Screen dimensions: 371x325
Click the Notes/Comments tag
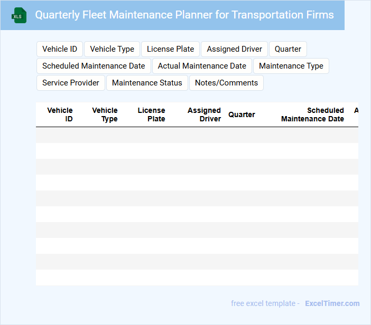point(226,83)
